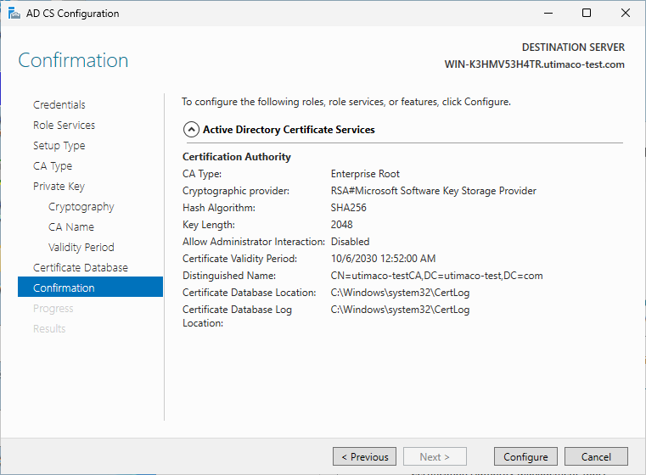Close the AD CS Configuration window
Image resolution: width=646 pixels, height=475 pixels.
pos(626,14)
